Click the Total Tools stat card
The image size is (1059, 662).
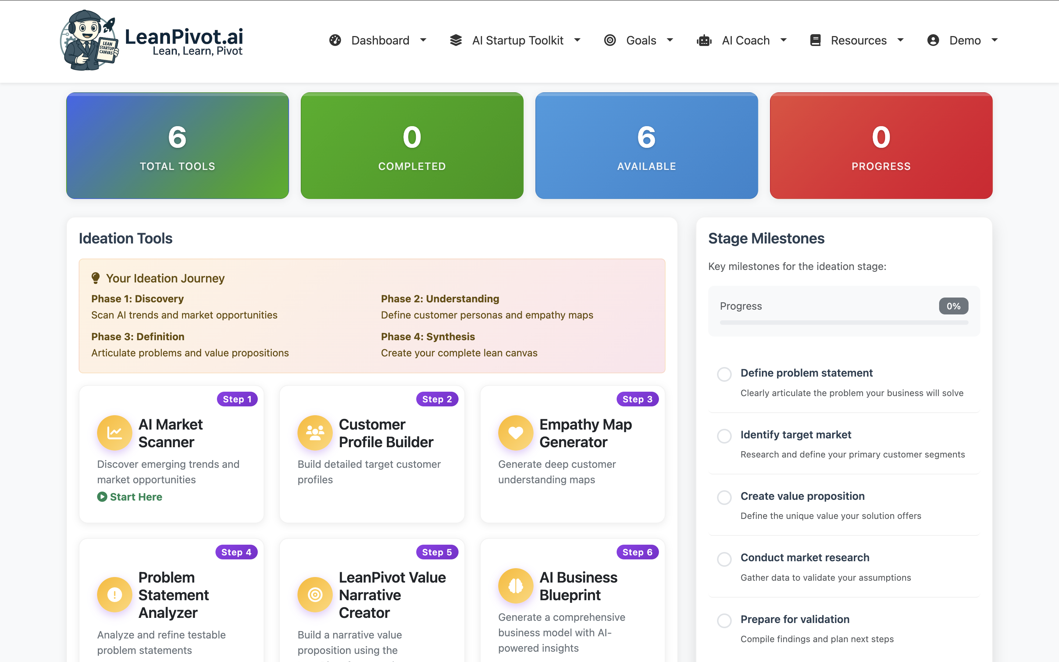click(x=177, y=145)
